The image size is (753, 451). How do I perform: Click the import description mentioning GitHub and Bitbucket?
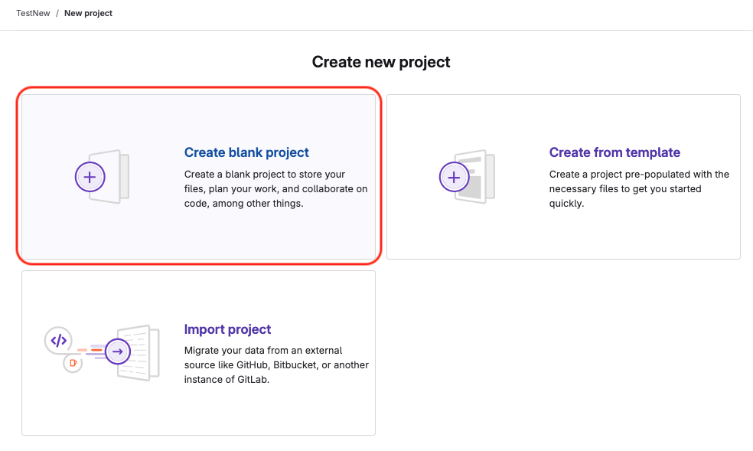tap(275, 365)
